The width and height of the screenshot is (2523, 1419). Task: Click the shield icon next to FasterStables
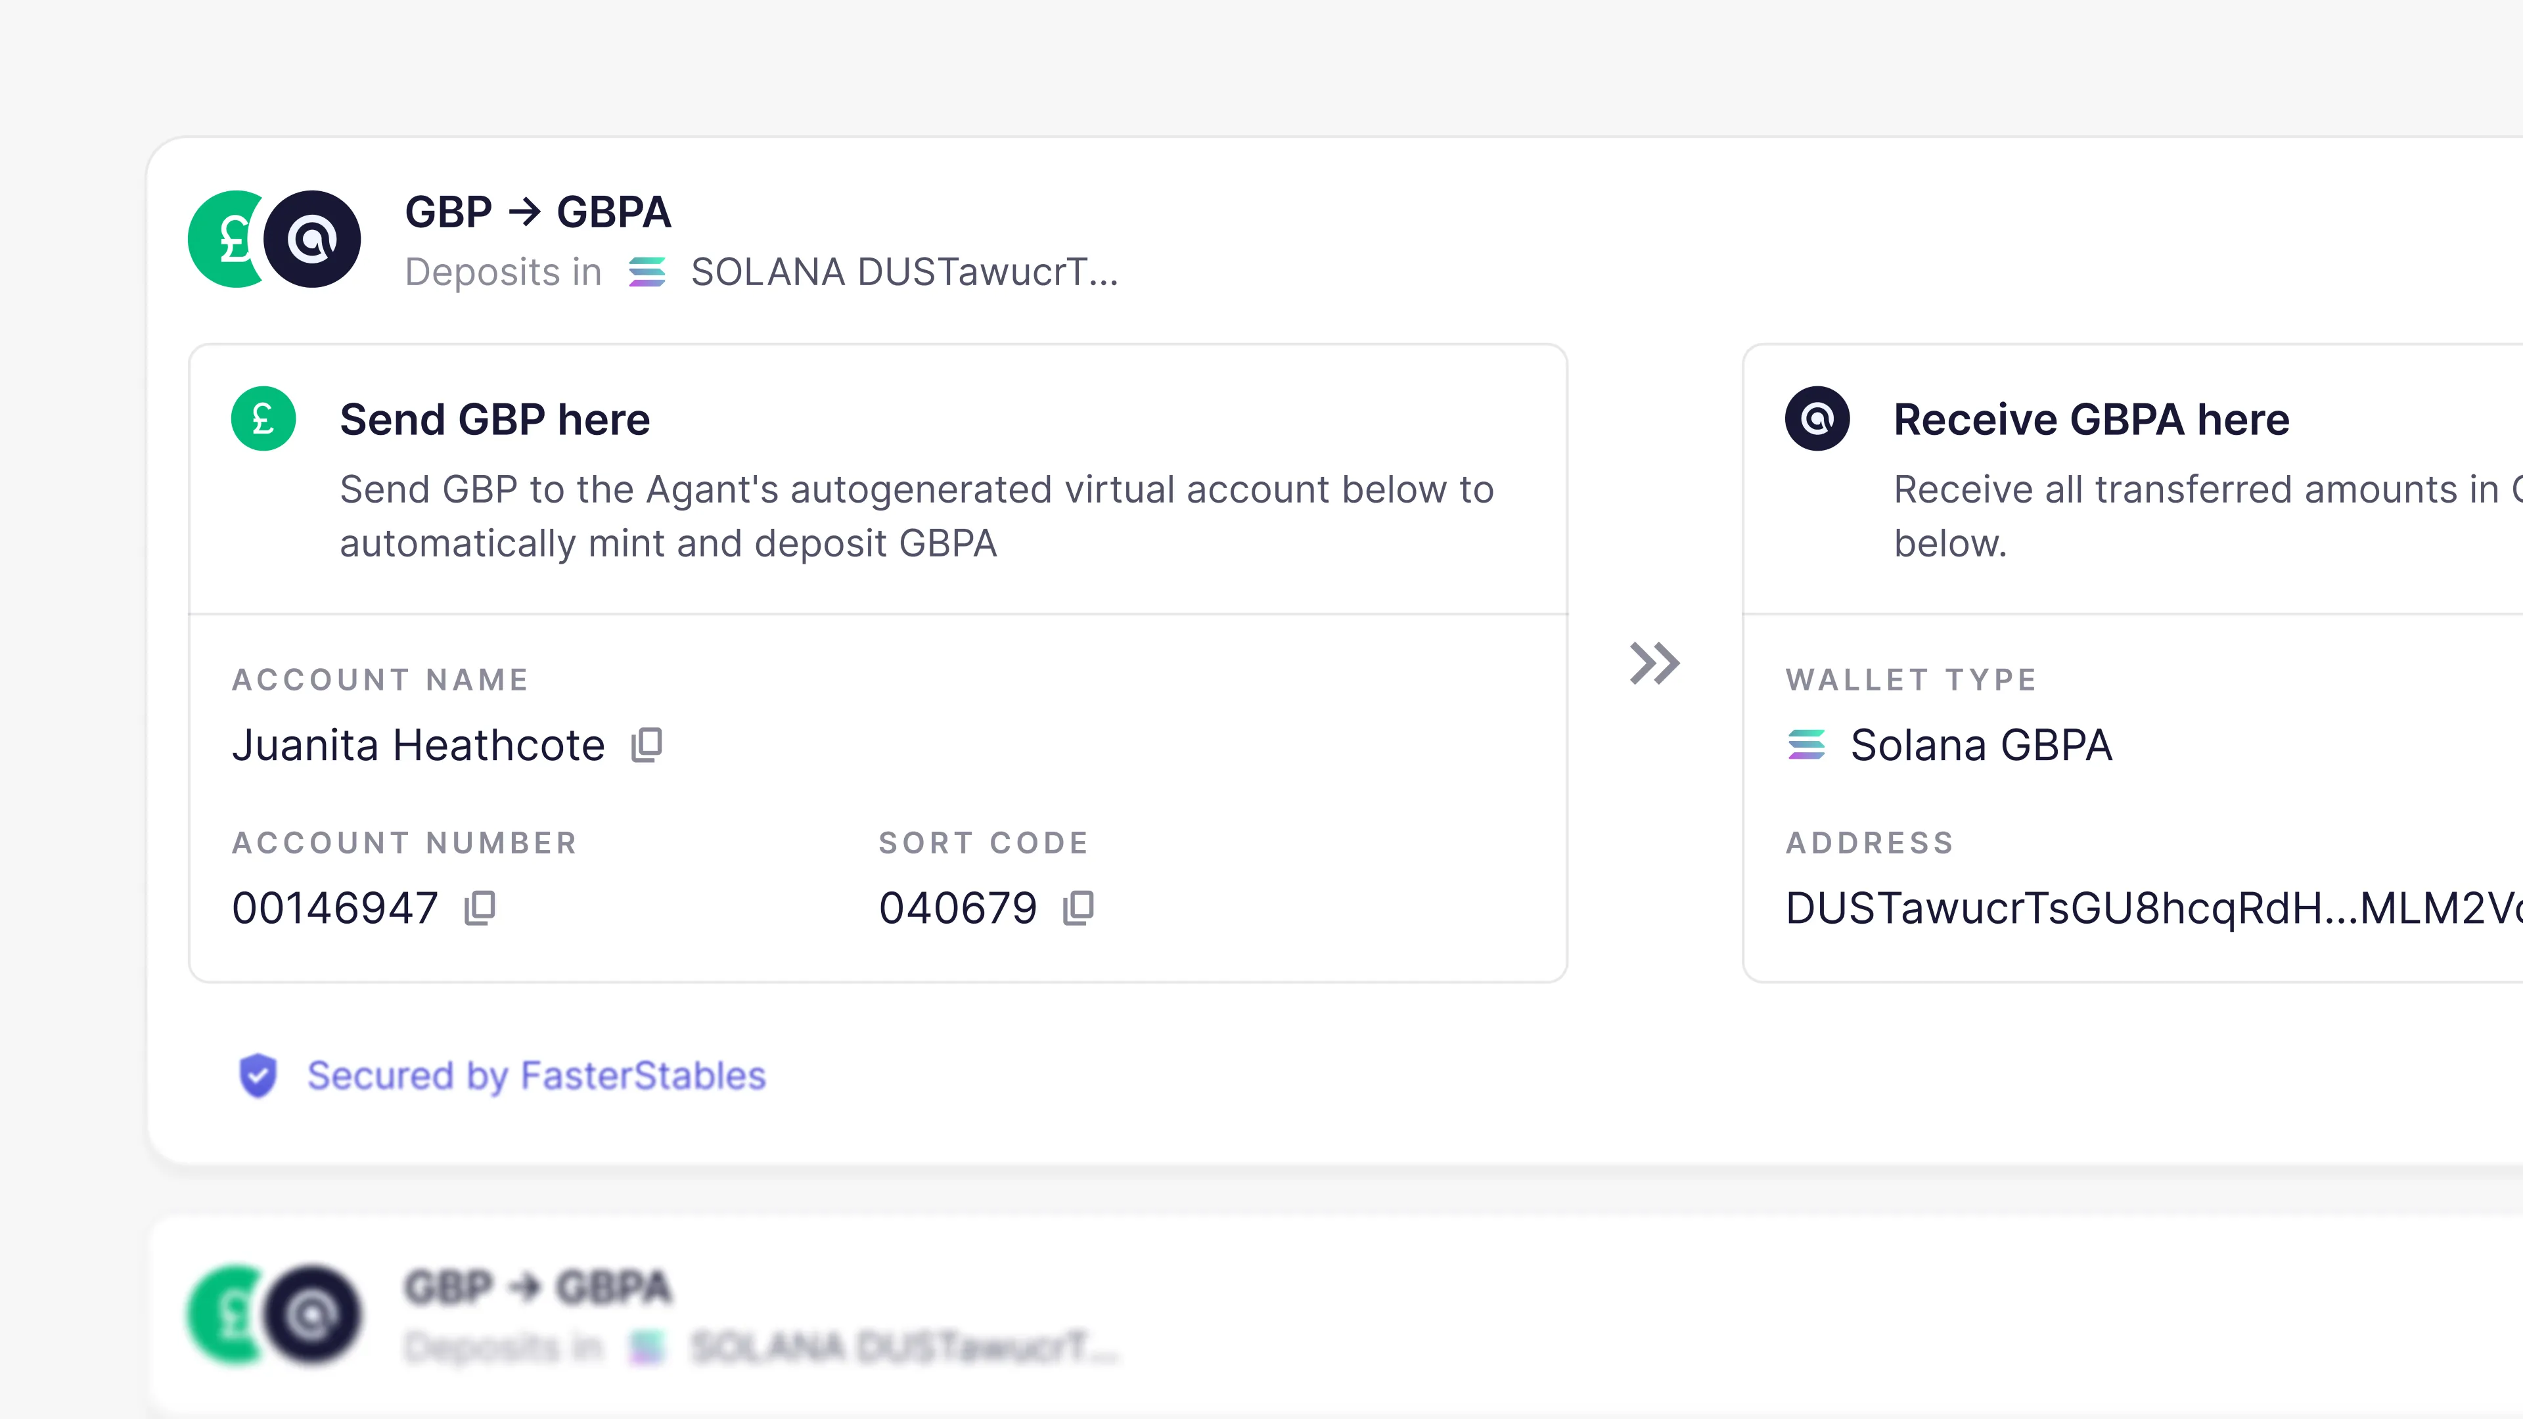pos(258,1075)
